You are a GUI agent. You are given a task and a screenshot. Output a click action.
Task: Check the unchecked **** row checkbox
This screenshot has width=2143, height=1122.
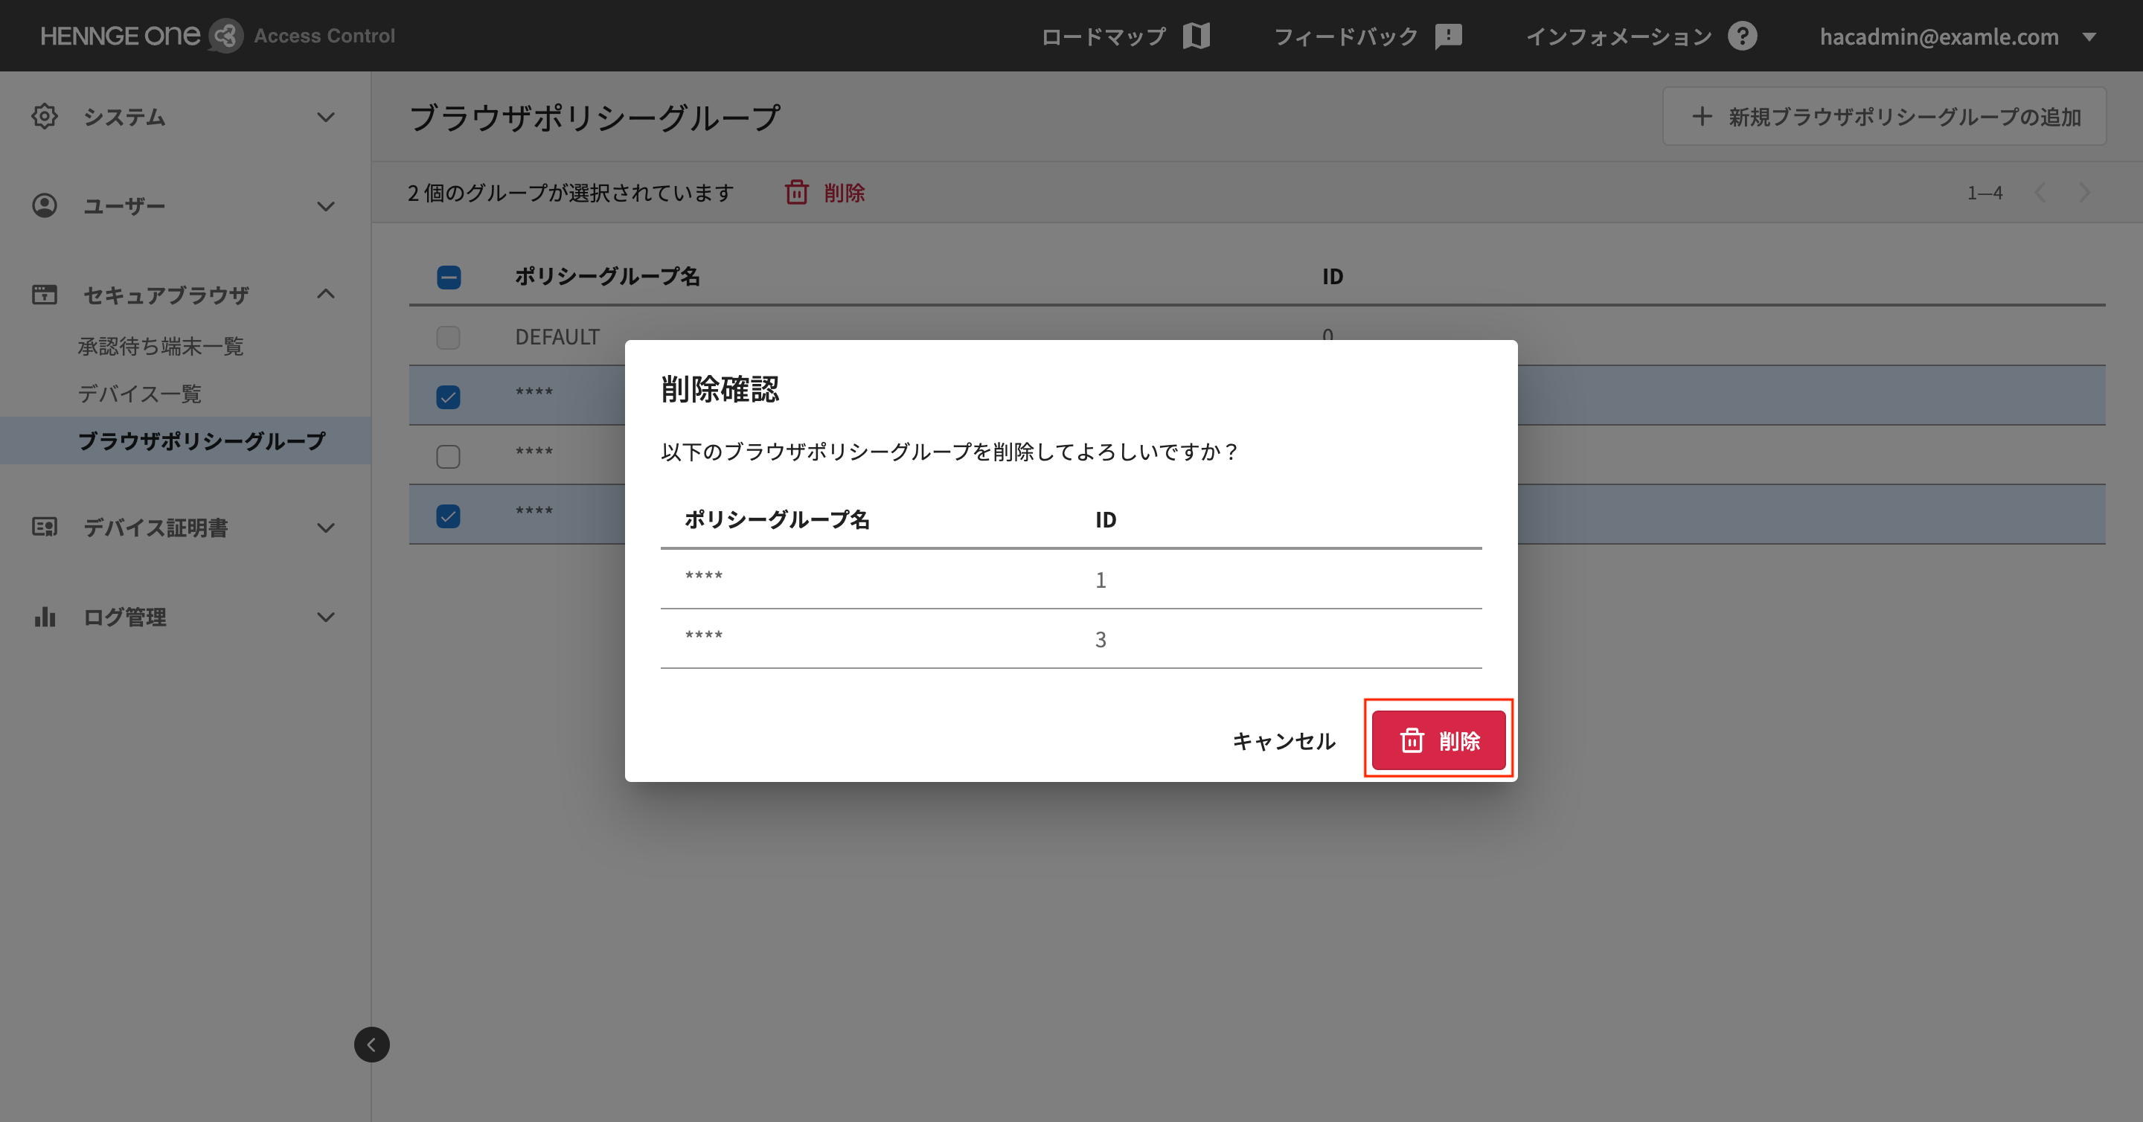tap(449, 456)
